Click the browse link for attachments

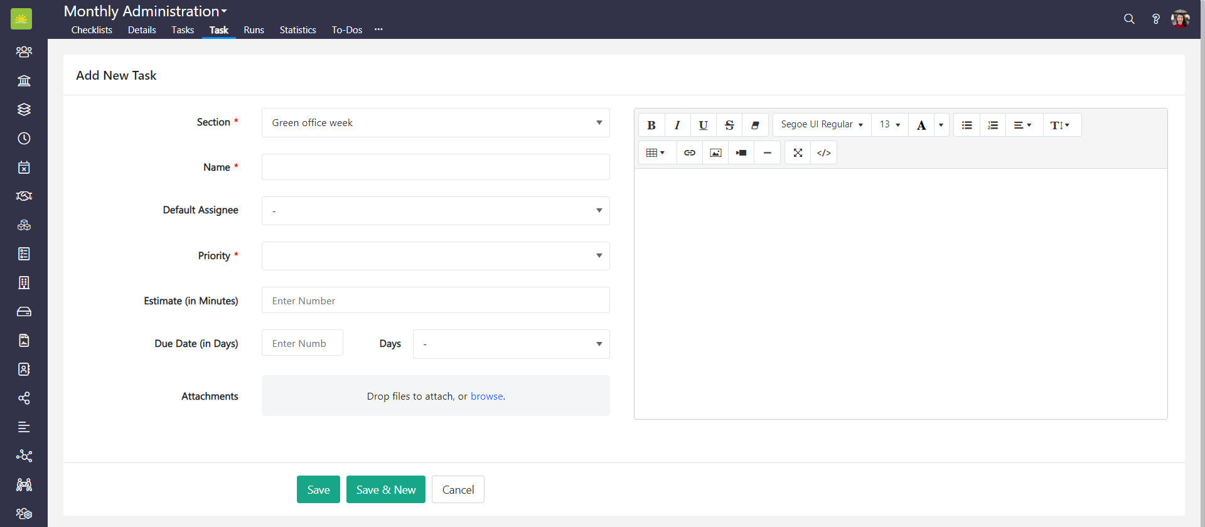tap(486, 397)
